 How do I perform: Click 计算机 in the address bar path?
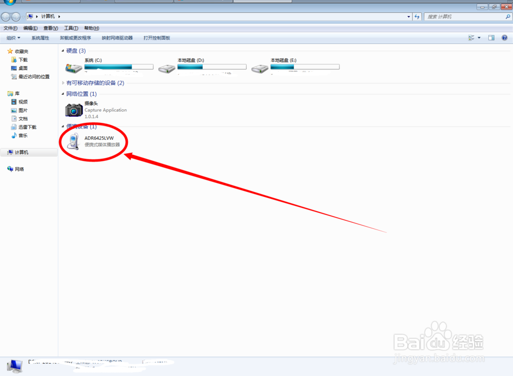48,16
